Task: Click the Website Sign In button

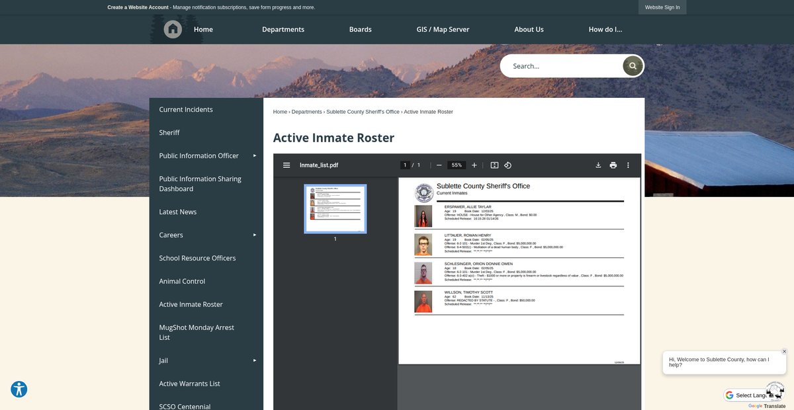Action: [x=662, y=7]
